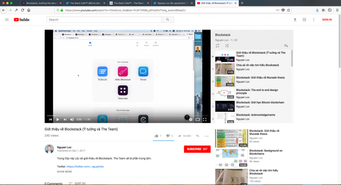Toggle Firefox sidebar icon

(330, 10)
